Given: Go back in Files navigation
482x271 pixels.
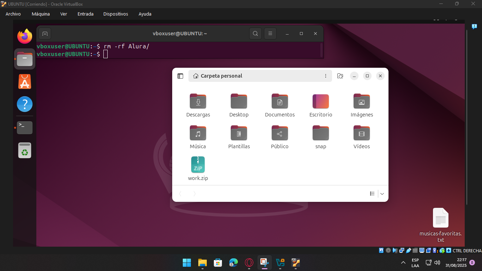Looking at the screenshot, I should pyautogui.click(x=181, y=193).
